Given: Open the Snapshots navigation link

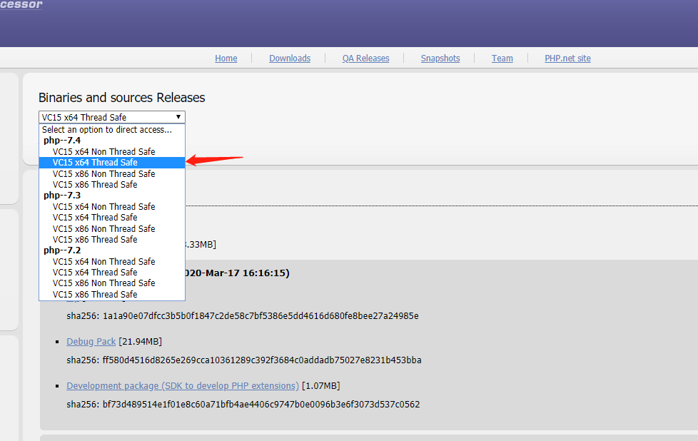Looking at the screenshot, I should click(x=440, y=59).
